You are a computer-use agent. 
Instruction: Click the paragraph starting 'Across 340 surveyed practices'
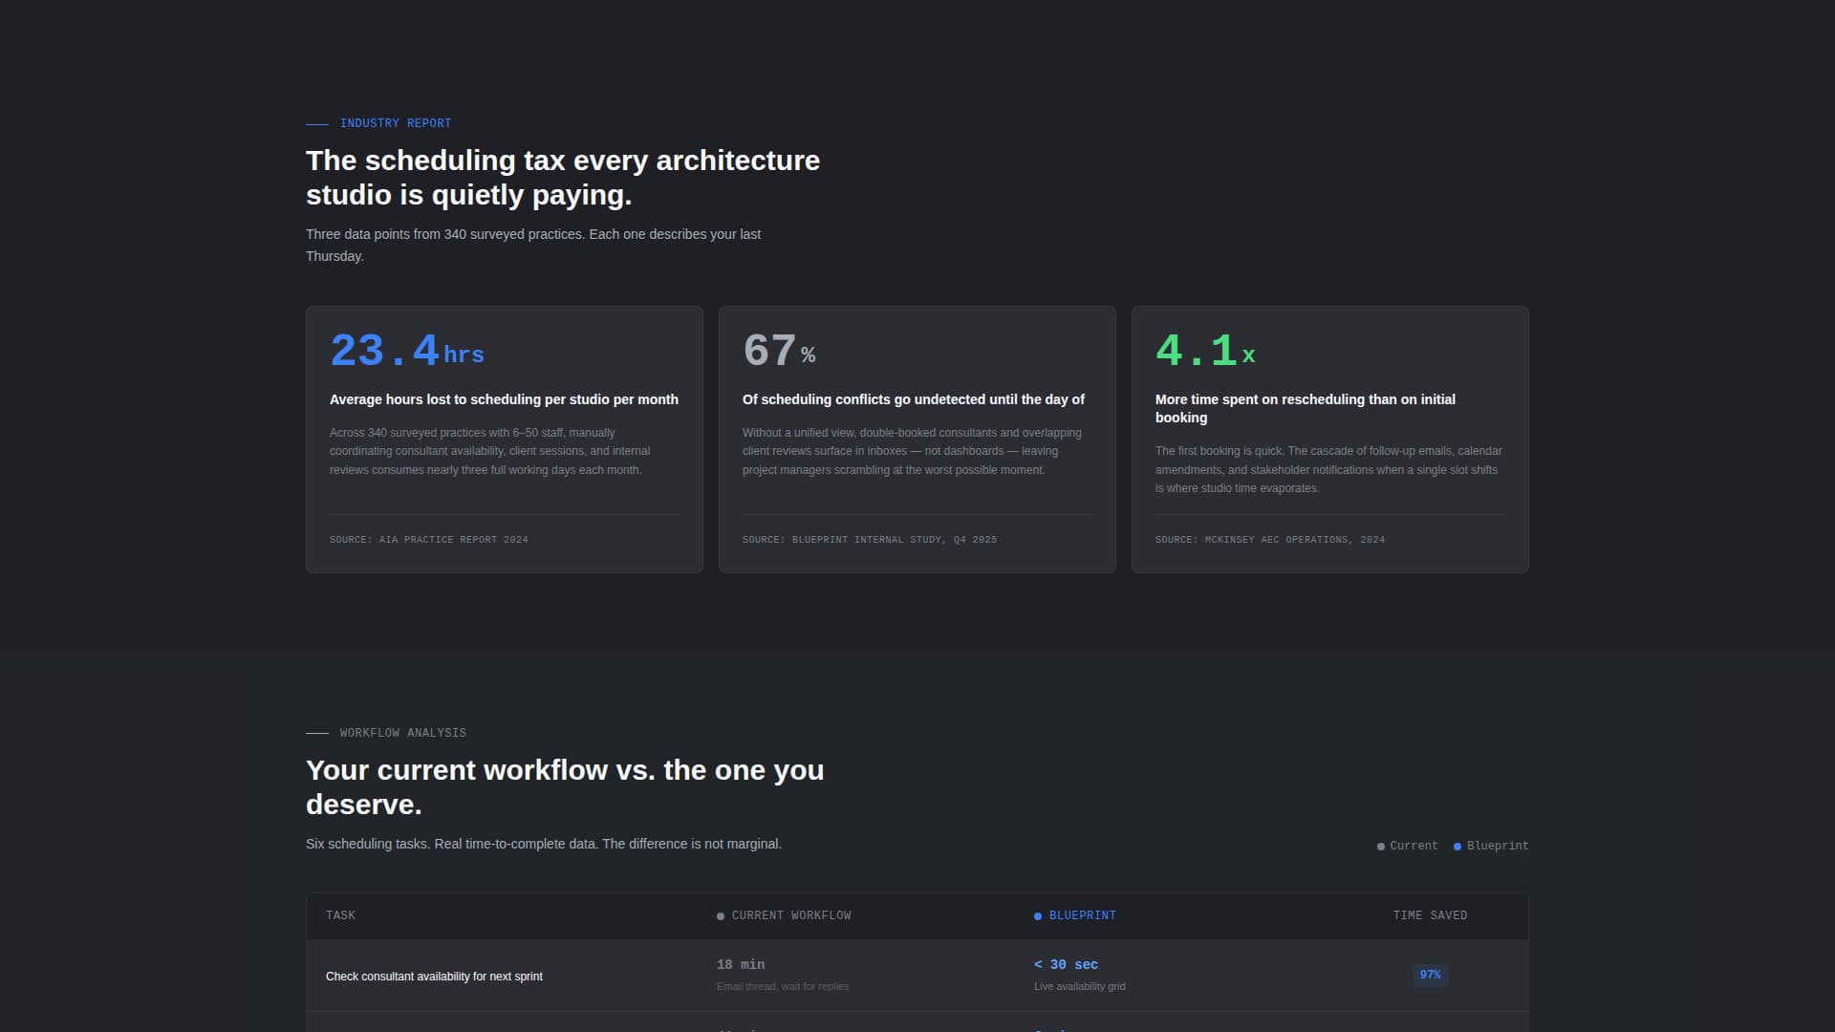tap(490, 451)
